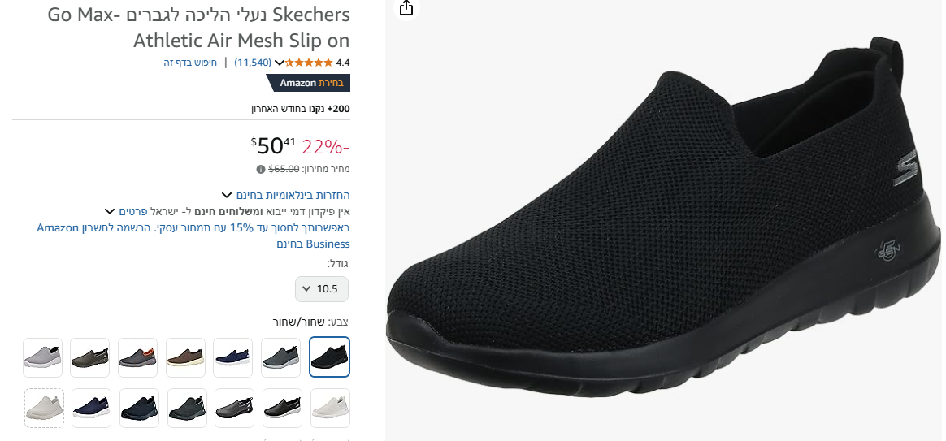The width and height of the screenshot is (946, 441).
Task: Open the size dropdown showing 10.5
Action: 322,288
